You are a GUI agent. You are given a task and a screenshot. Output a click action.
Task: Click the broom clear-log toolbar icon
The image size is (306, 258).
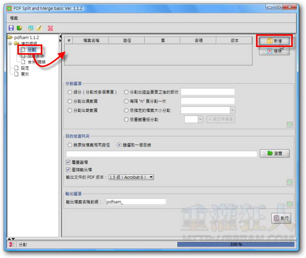[x=39, y=28]
